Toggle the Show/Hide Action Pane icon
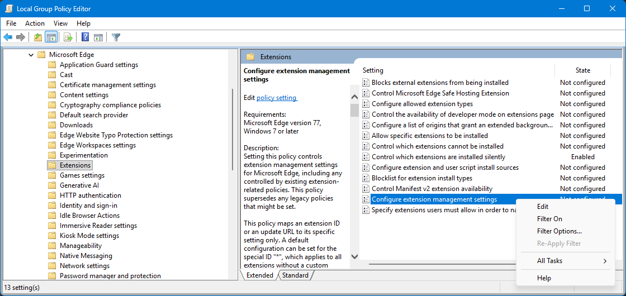 pos(98,37)
